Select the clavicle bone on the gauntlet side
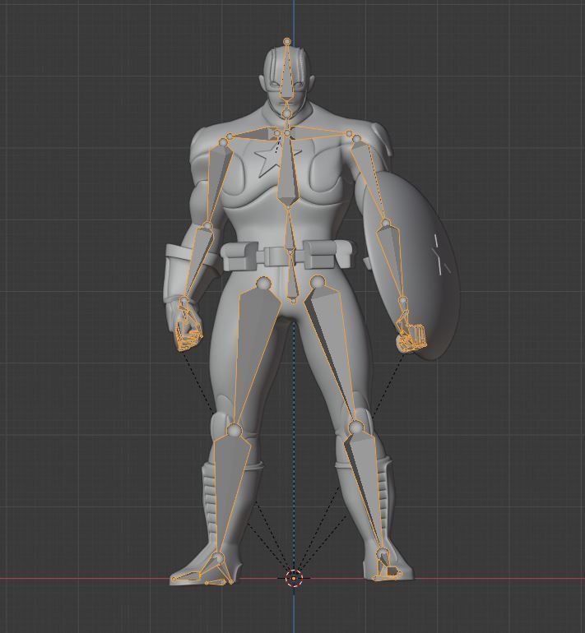This screenshot has height=633, width=585. pyautogui.click(x=253, y=135)
